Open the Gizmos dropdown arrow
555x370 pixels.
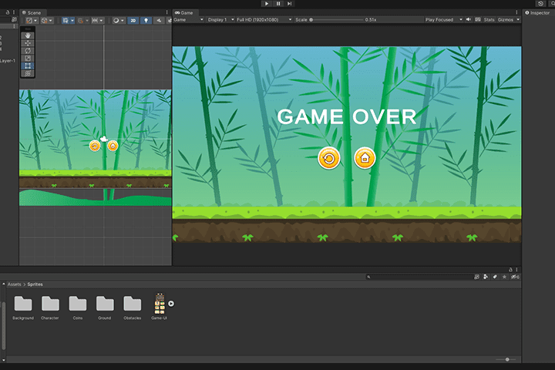(518, 20)
